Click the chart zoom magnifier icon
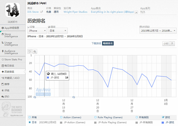This screenshot has width=178, height=126. (x=35, y=51)
